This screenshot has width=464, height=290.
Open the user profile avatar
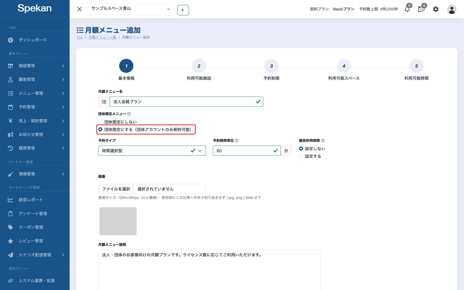tap(452, 9)
